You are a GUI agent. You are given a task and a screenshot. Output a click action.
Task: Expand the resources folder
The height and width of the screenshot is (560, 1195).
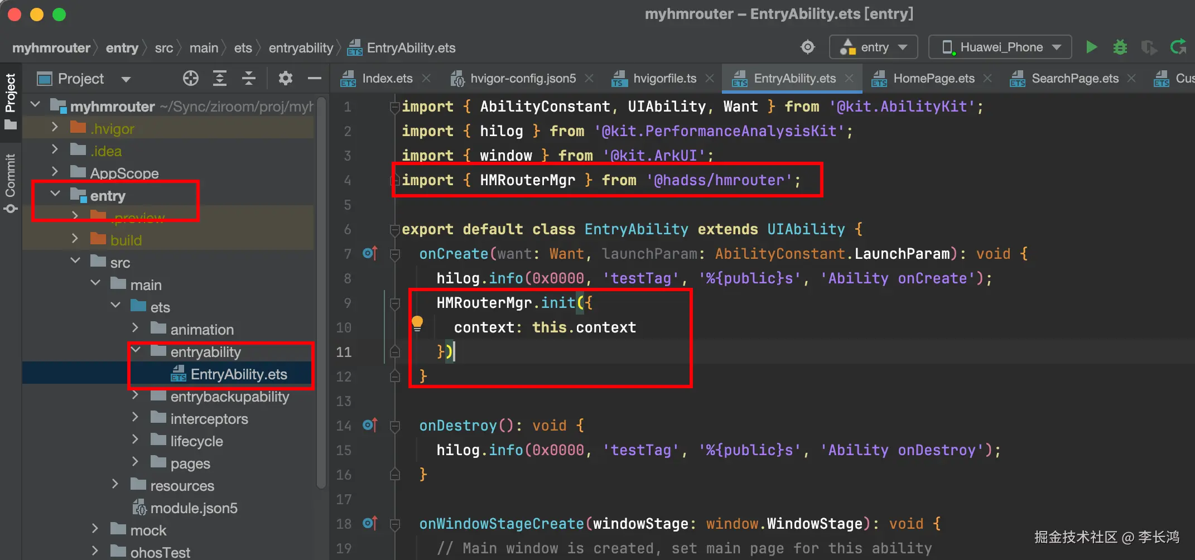[x=115, y=485]
